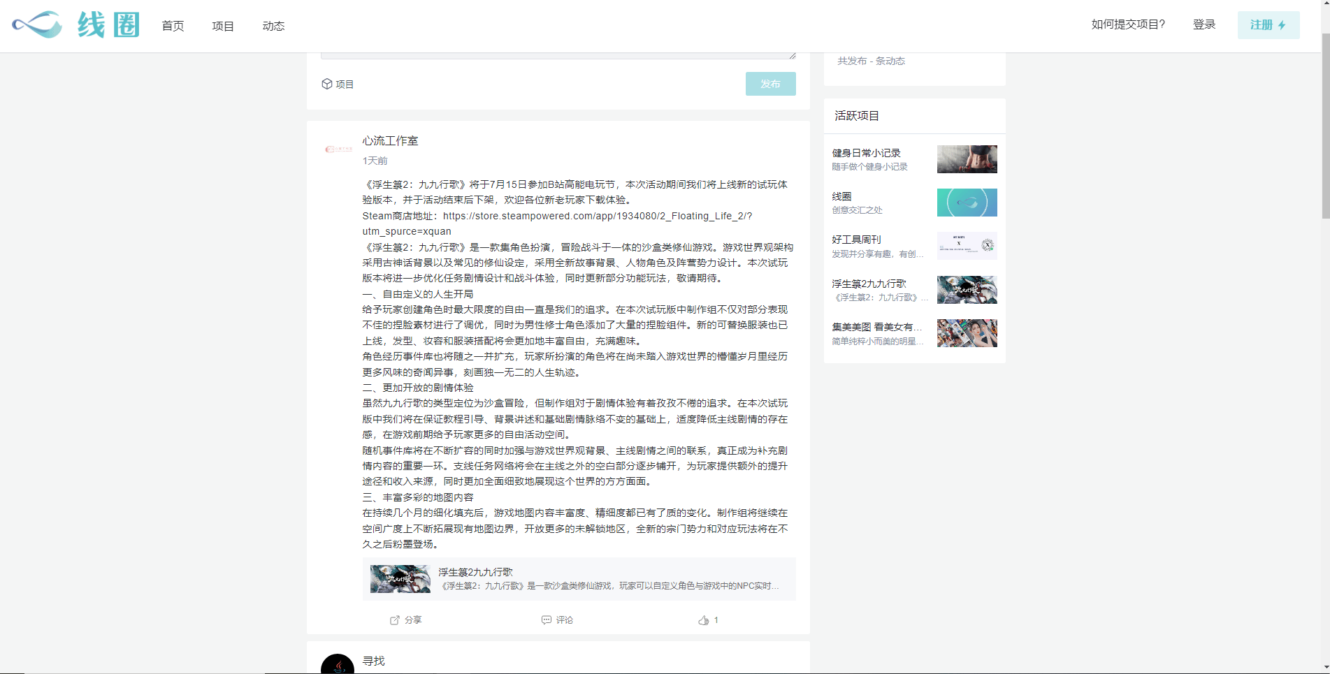Viewport: 1330px width, 674px height.
Task: Like the post with thumbs-up icon
Action: [x=703, y=620]
